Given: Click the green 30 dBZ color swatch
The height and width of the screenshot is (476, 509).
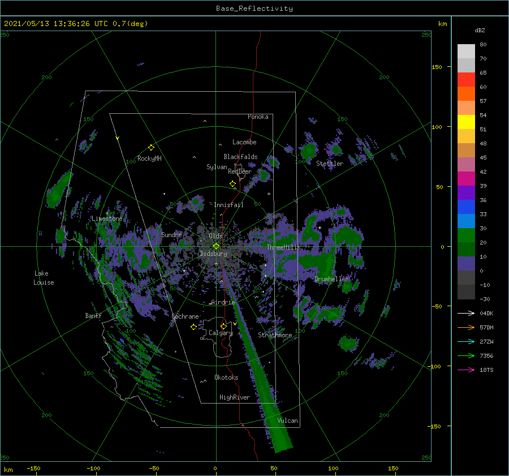Looking at the screenshot, I should coord(466,235).
